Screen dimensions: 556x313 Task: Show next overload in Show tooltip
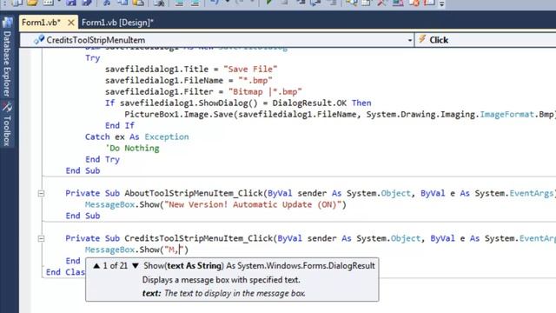[x=136, y=265]
